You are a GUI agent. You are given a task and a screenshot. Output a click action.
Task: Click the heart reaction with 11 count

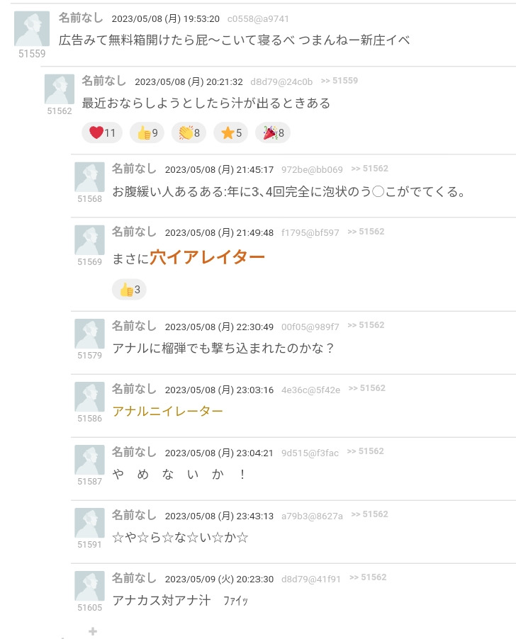point(102,133)
